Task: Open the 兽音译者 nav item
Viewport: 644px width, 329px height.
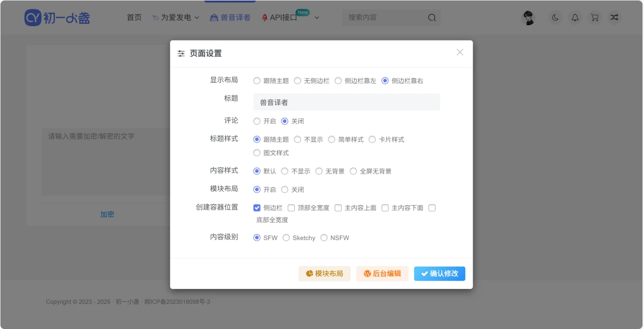Action: [x=230, y=18]
